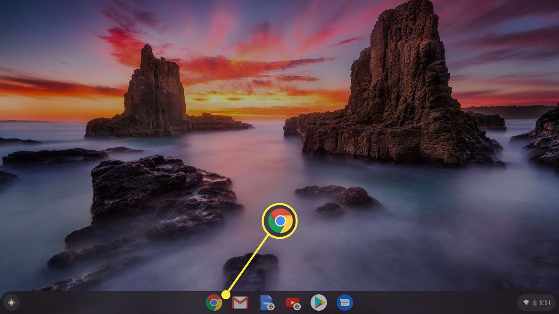Open Gmail from the shelf
Screen dimensions: 559x314
pyautogui.click(x=240, y=303)
